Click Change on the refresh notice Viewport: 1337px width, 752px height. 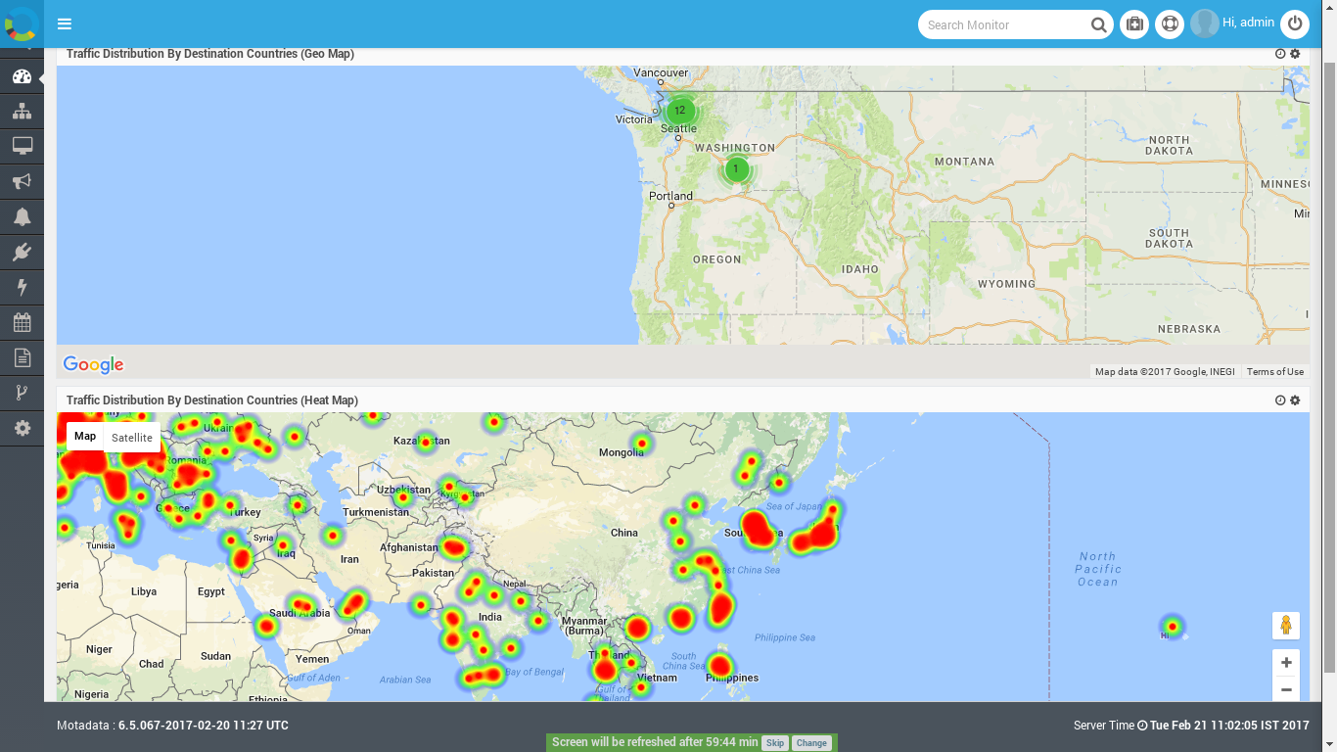tap(811, 743)
